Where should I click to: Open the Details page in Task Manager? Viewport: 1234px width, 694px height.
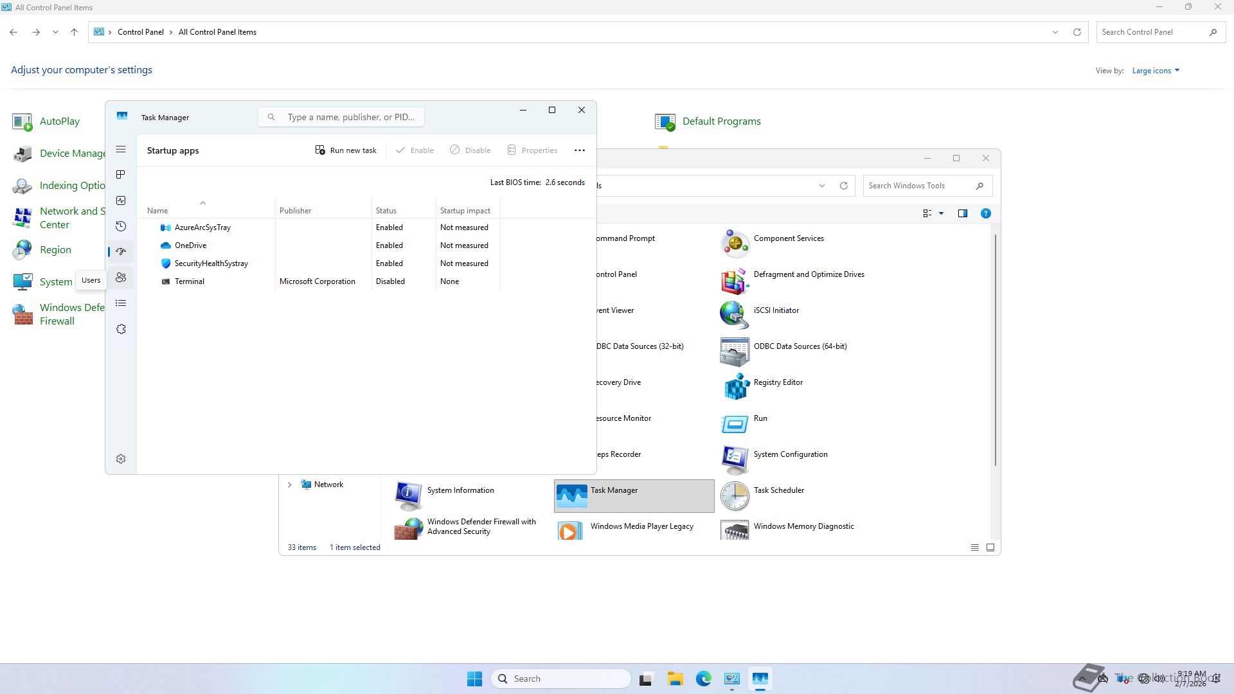[x=120, y=303]
